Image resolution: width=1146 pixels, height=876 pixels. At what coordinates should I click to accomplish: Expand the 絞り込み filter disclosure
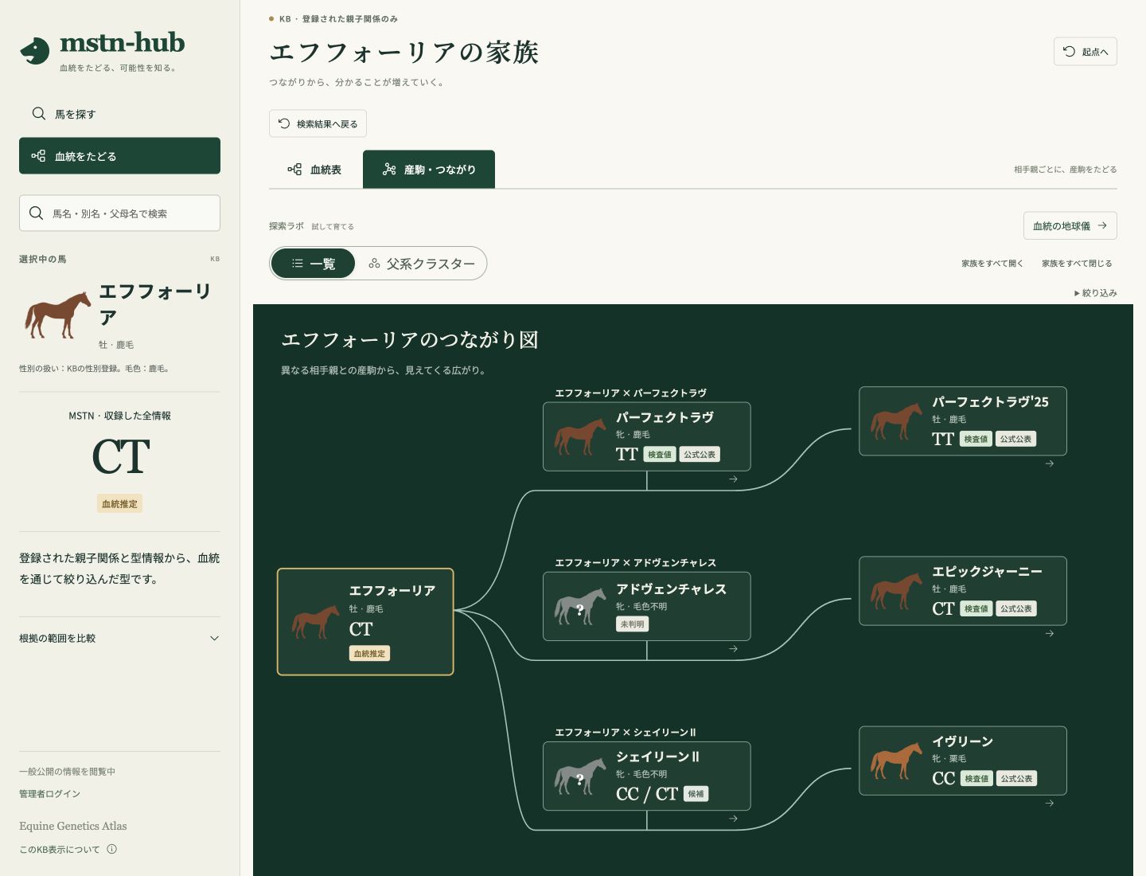coord(1095,293)
